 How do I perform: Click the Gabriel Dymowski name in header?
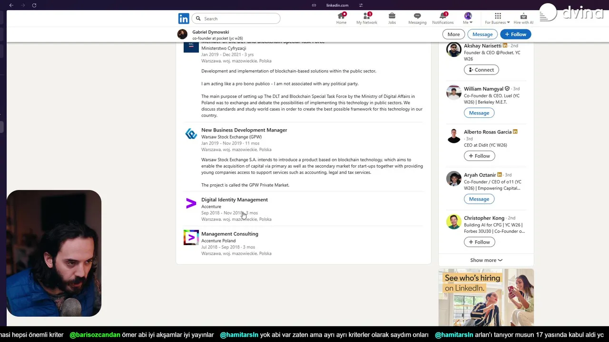coord(211,32)
